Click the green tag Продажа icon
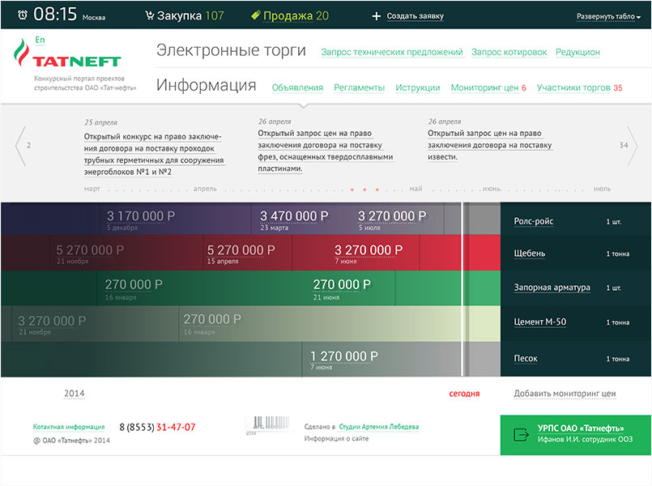Viewport: 652px width, 486px height. pos(255,15)
